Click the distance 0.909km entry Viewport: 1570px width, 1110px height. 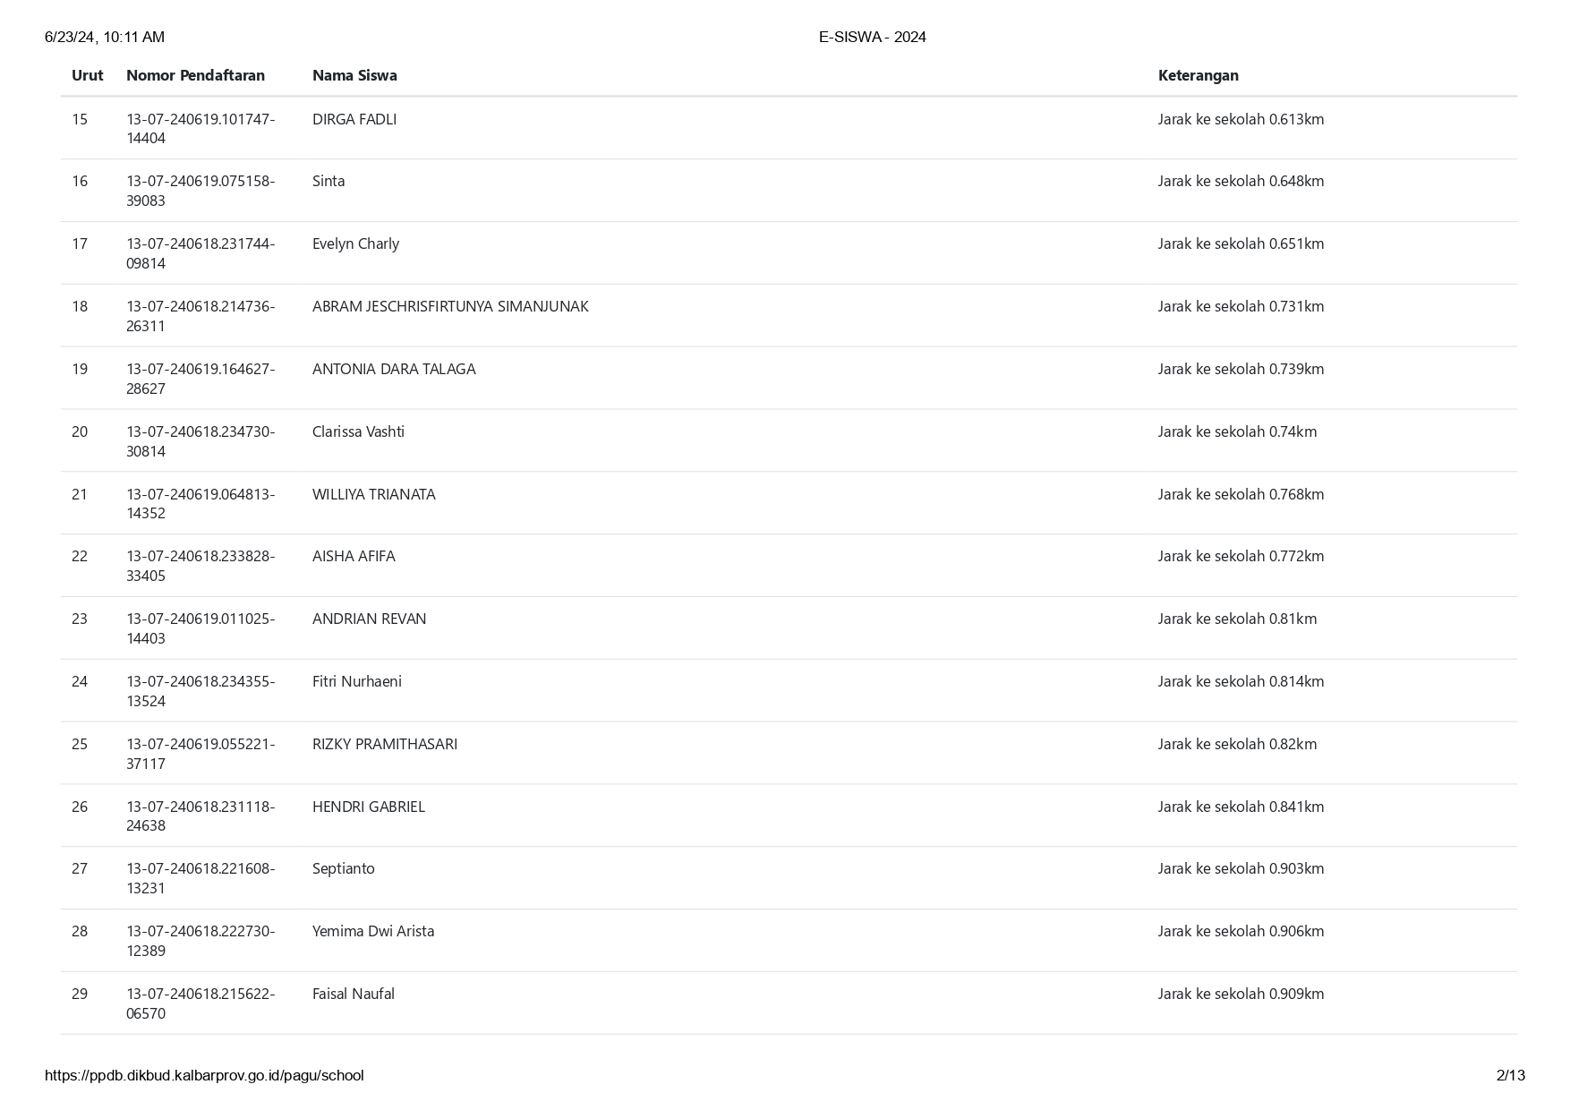pyautogui.click(x=1241, y=994)
